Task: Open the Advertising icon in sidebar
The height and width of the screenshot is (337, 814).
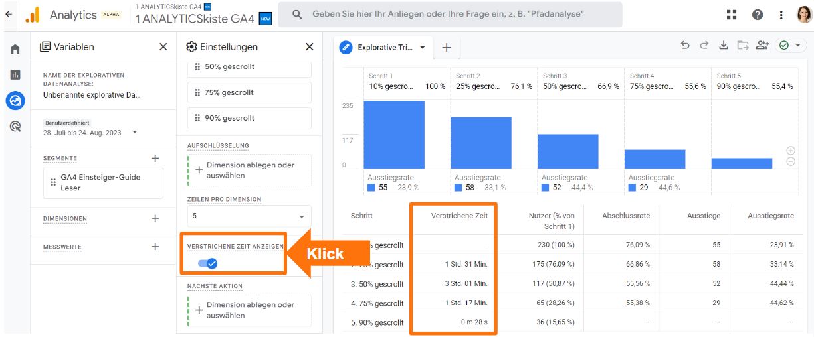Action: 15,126
